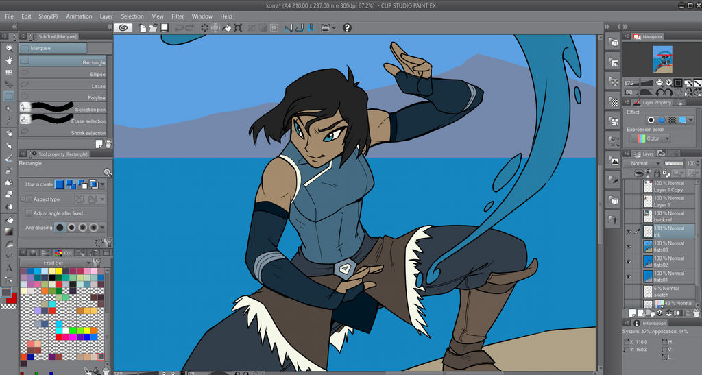Choose Lasso sub tool
Screen dimensions: 702x375
[x=62, y=85]
